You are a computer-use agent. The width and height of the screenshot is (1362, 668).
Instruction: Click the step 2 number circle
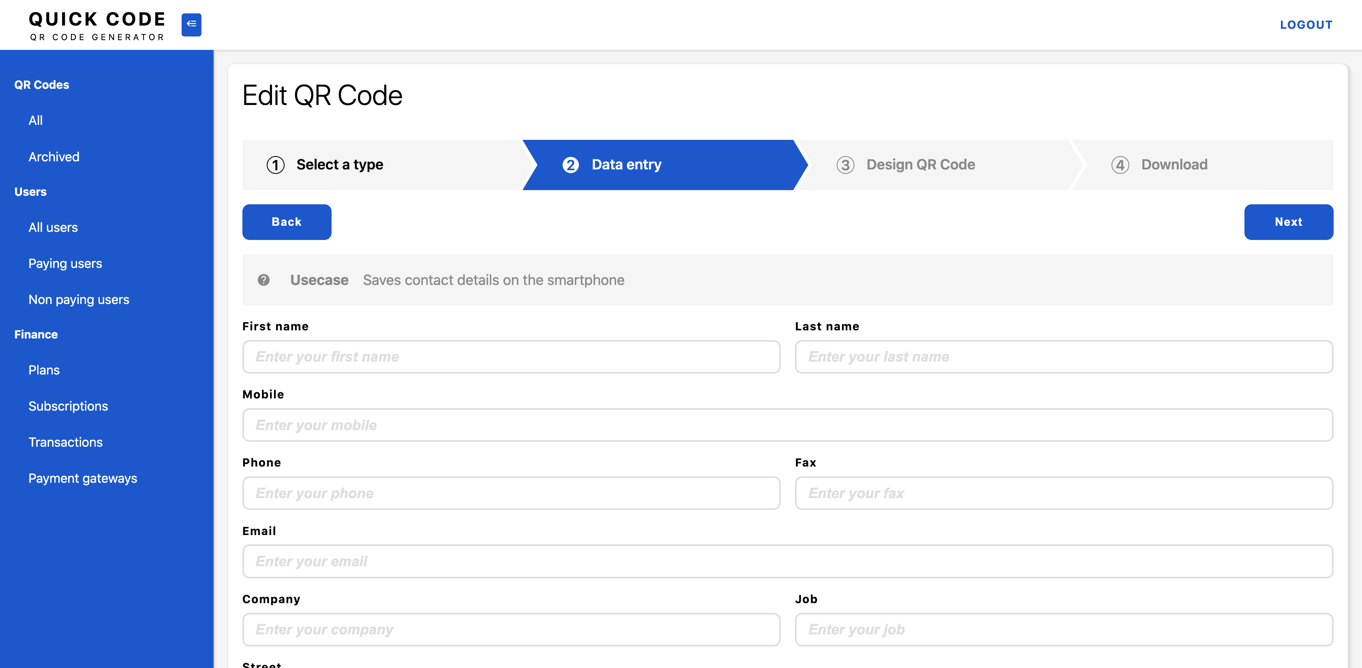coord(570,165)
